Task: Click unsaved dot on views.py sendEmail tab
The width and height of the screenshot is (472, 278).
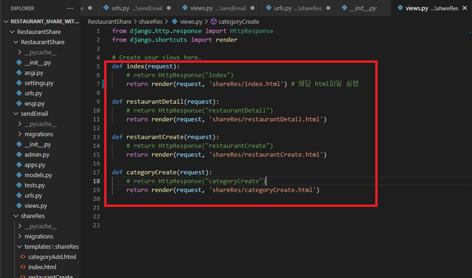Action: pyautogui.click(x=253, y=8)
